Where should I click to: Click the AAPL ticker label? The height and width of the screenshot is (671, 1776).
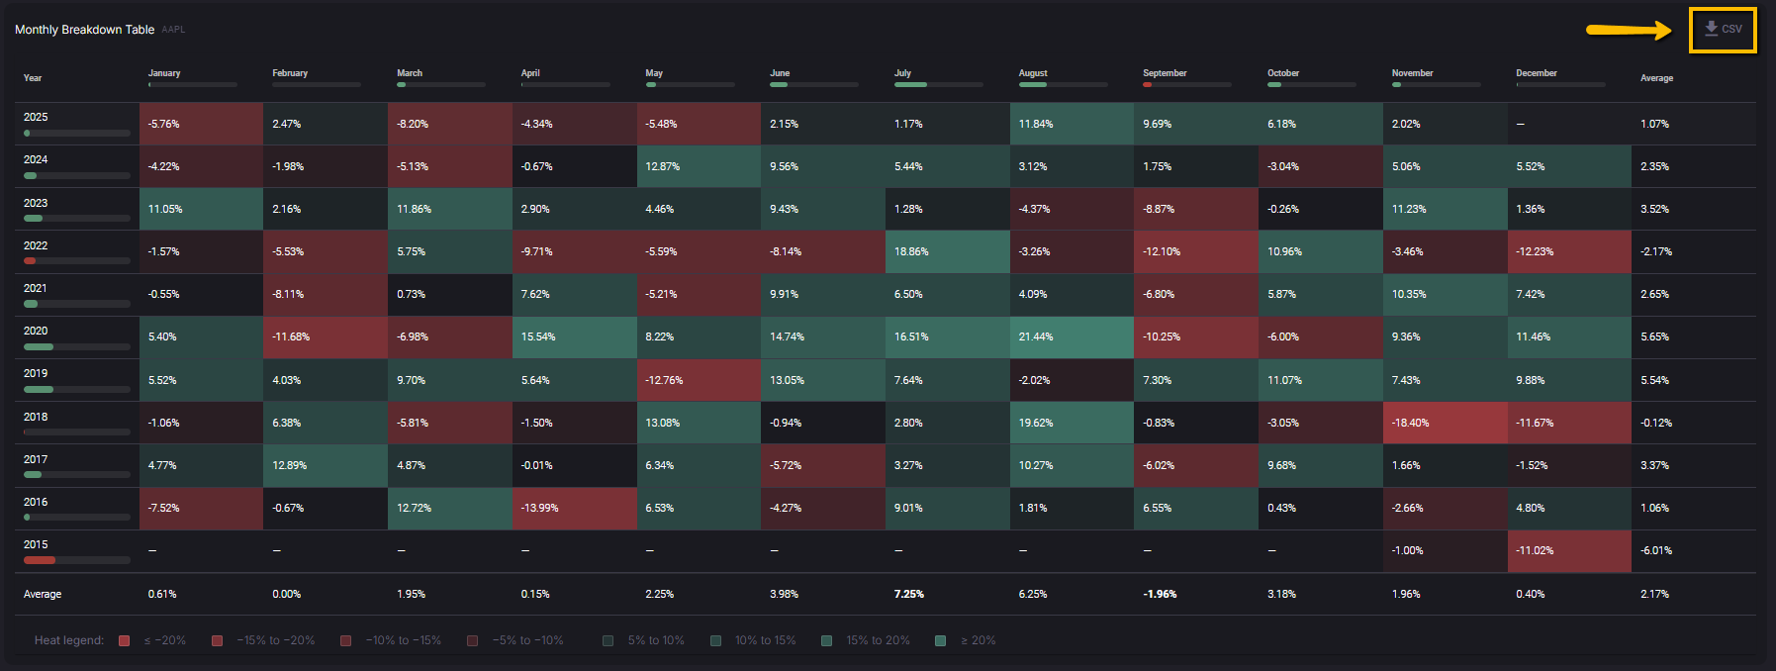[173, 30]
